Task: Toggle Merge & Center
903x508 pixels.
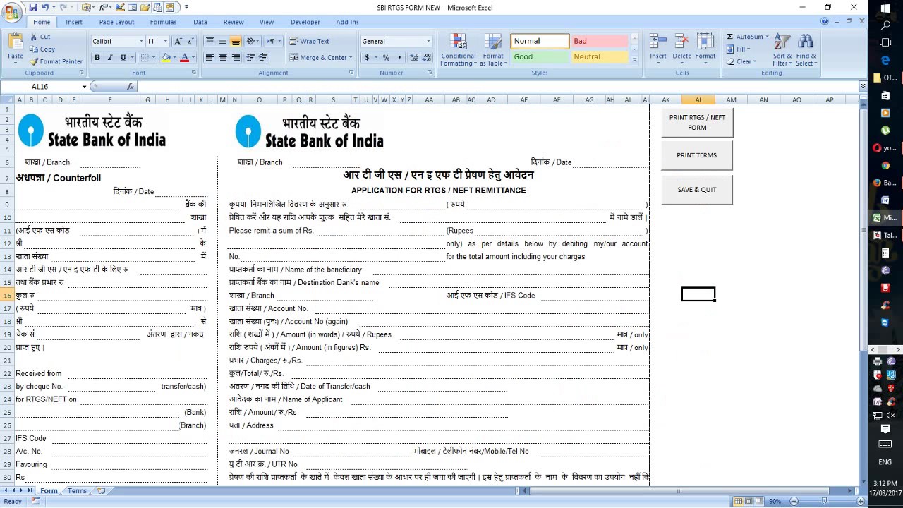Action: click(318, 58)
